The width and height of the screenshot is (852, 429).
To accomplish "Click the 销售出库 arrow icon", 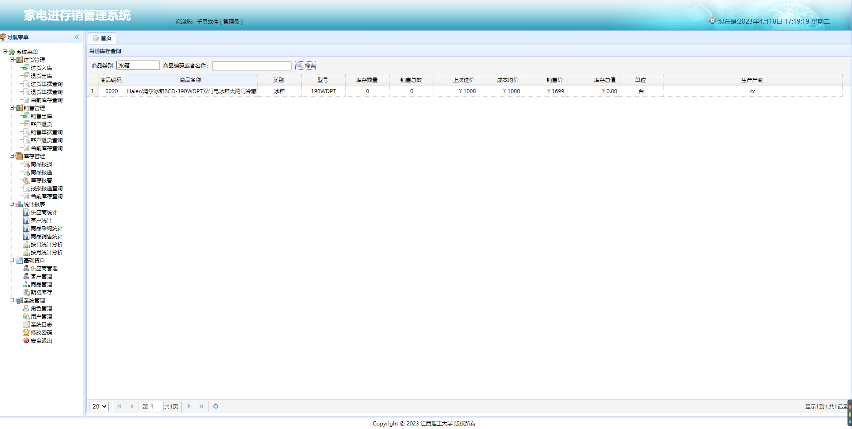I will click(x=26, y=116).
